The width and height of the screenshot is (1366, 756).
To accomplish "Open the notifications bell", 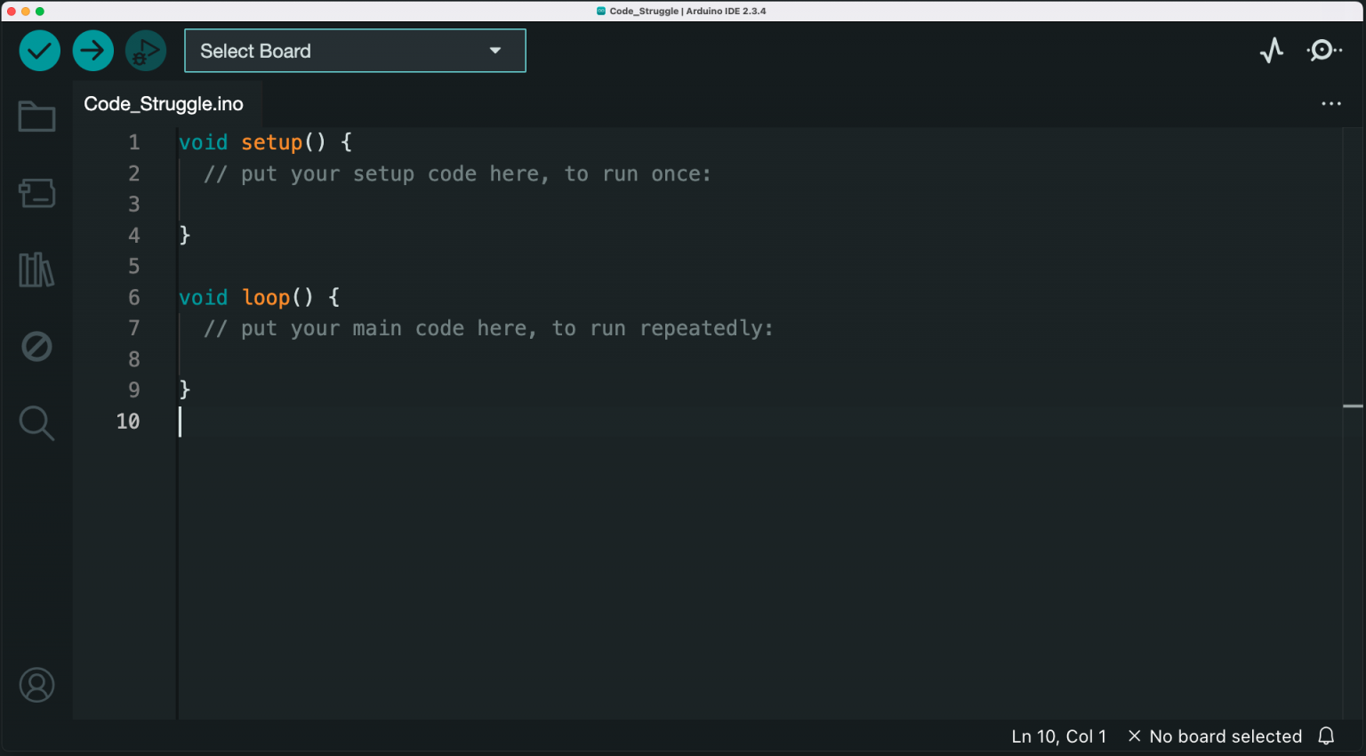I will pos(1326,736).
